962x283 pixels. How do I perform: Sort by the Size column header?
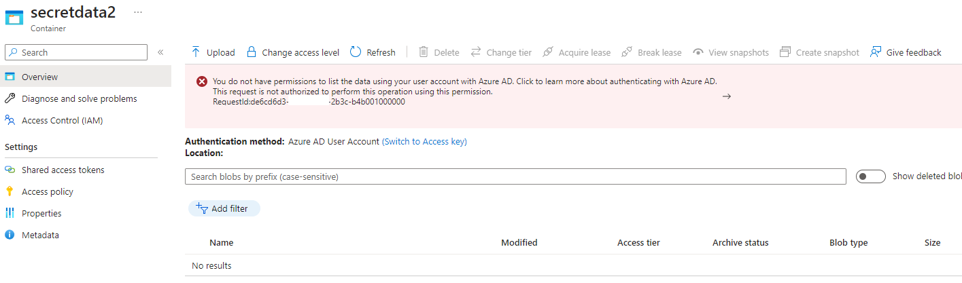coord(932,242)
